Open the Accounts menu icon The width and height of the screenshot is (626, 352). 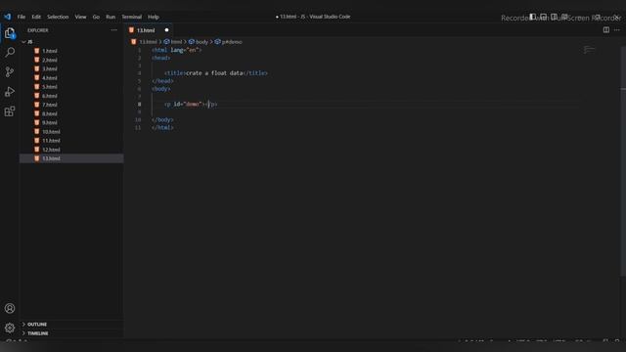point(10,308)
